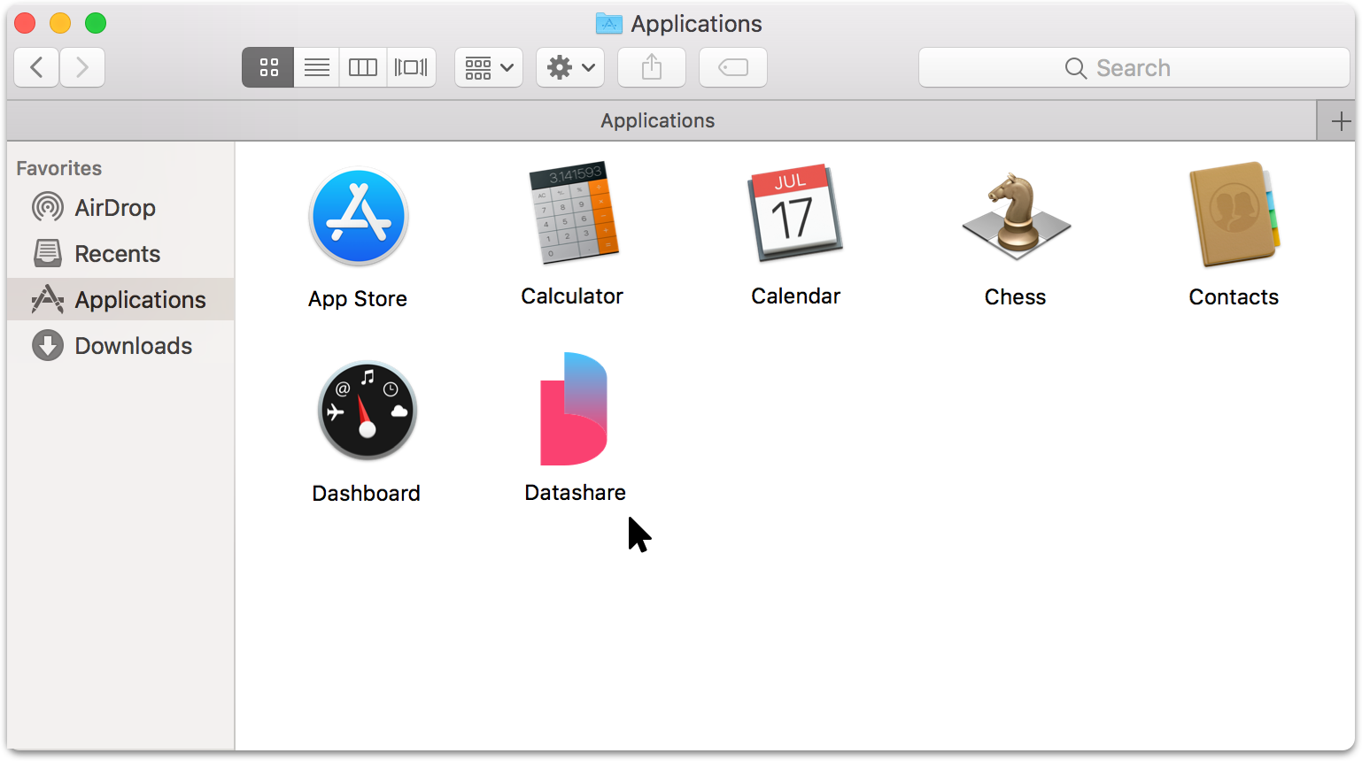Image resolution: width=1362 pixels, height=761 pixels.
Task: Open a new Finder tab
Action: click(x=1341, y=120)
